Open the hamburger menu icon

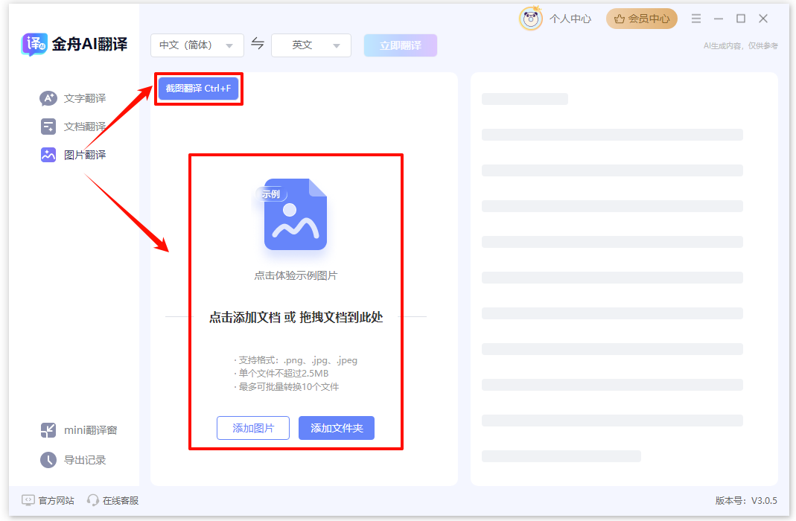[x=697, y=19]
